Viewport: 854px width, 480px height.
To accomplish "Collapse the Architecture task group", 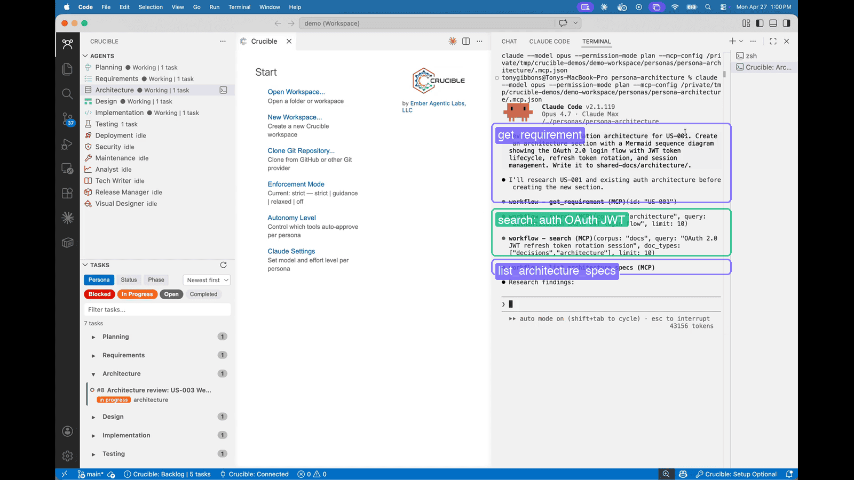I will (x=93, y=374).
